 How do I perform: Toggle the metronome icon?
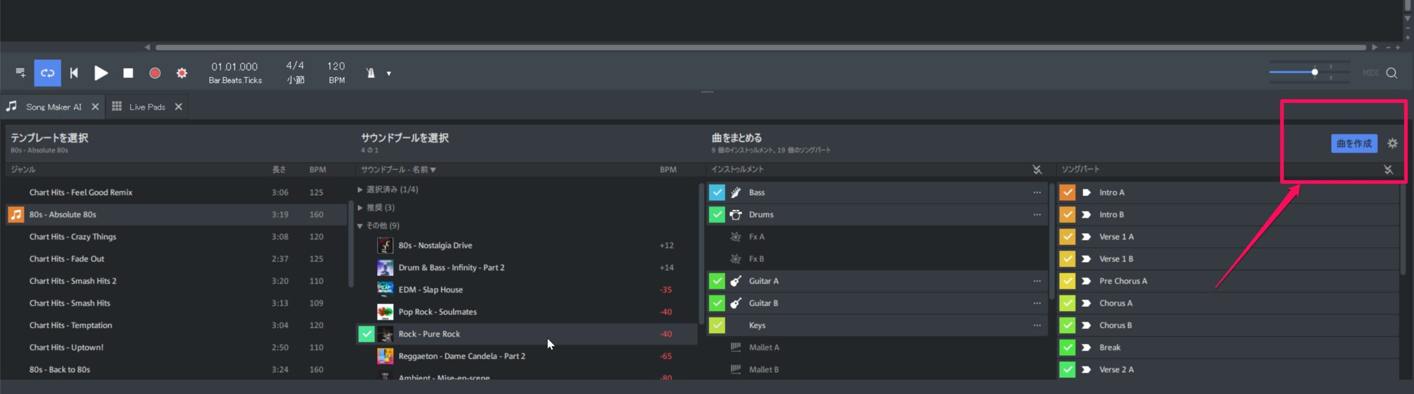pos(371,73)
